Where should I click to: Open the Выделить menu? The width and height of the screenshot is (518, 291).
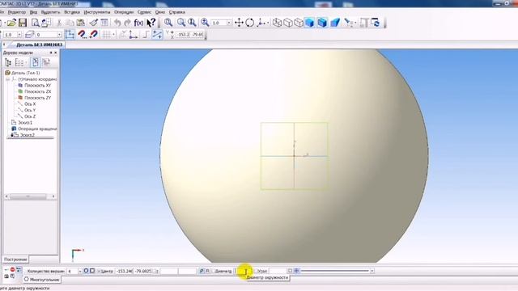[50, 12]
